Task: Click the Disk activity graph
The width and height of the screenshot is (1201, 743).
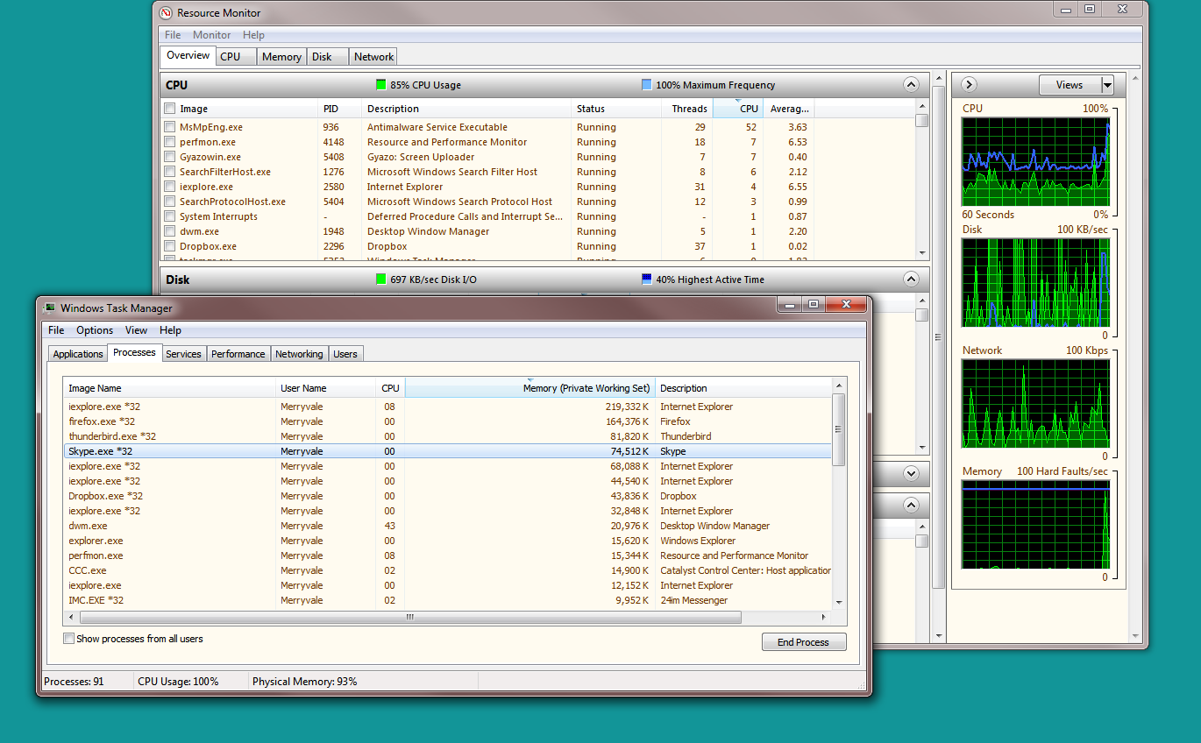Action: 1035,282
